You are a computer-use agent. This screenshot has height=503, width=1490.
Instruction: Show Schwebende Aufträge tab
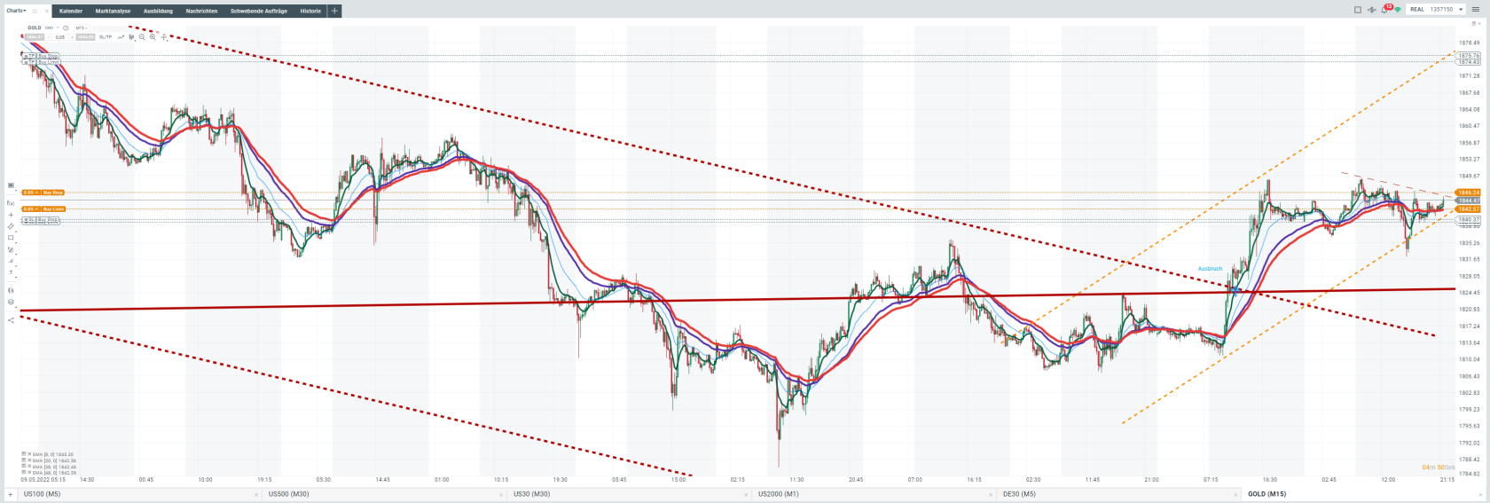tap(259, 11)
